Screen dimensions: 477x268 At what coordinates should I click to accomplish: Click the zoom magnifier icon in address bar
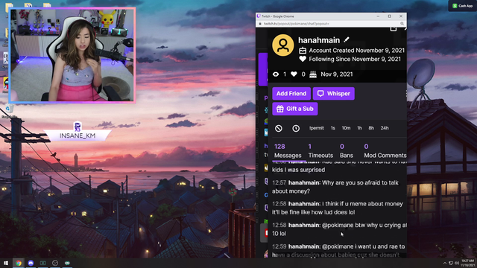(x=402, y=23)
